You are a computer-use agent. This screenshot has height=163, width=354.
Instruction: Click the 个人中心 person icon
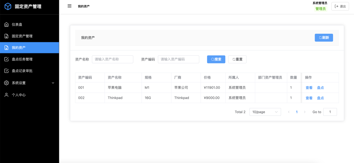(7, 95)
